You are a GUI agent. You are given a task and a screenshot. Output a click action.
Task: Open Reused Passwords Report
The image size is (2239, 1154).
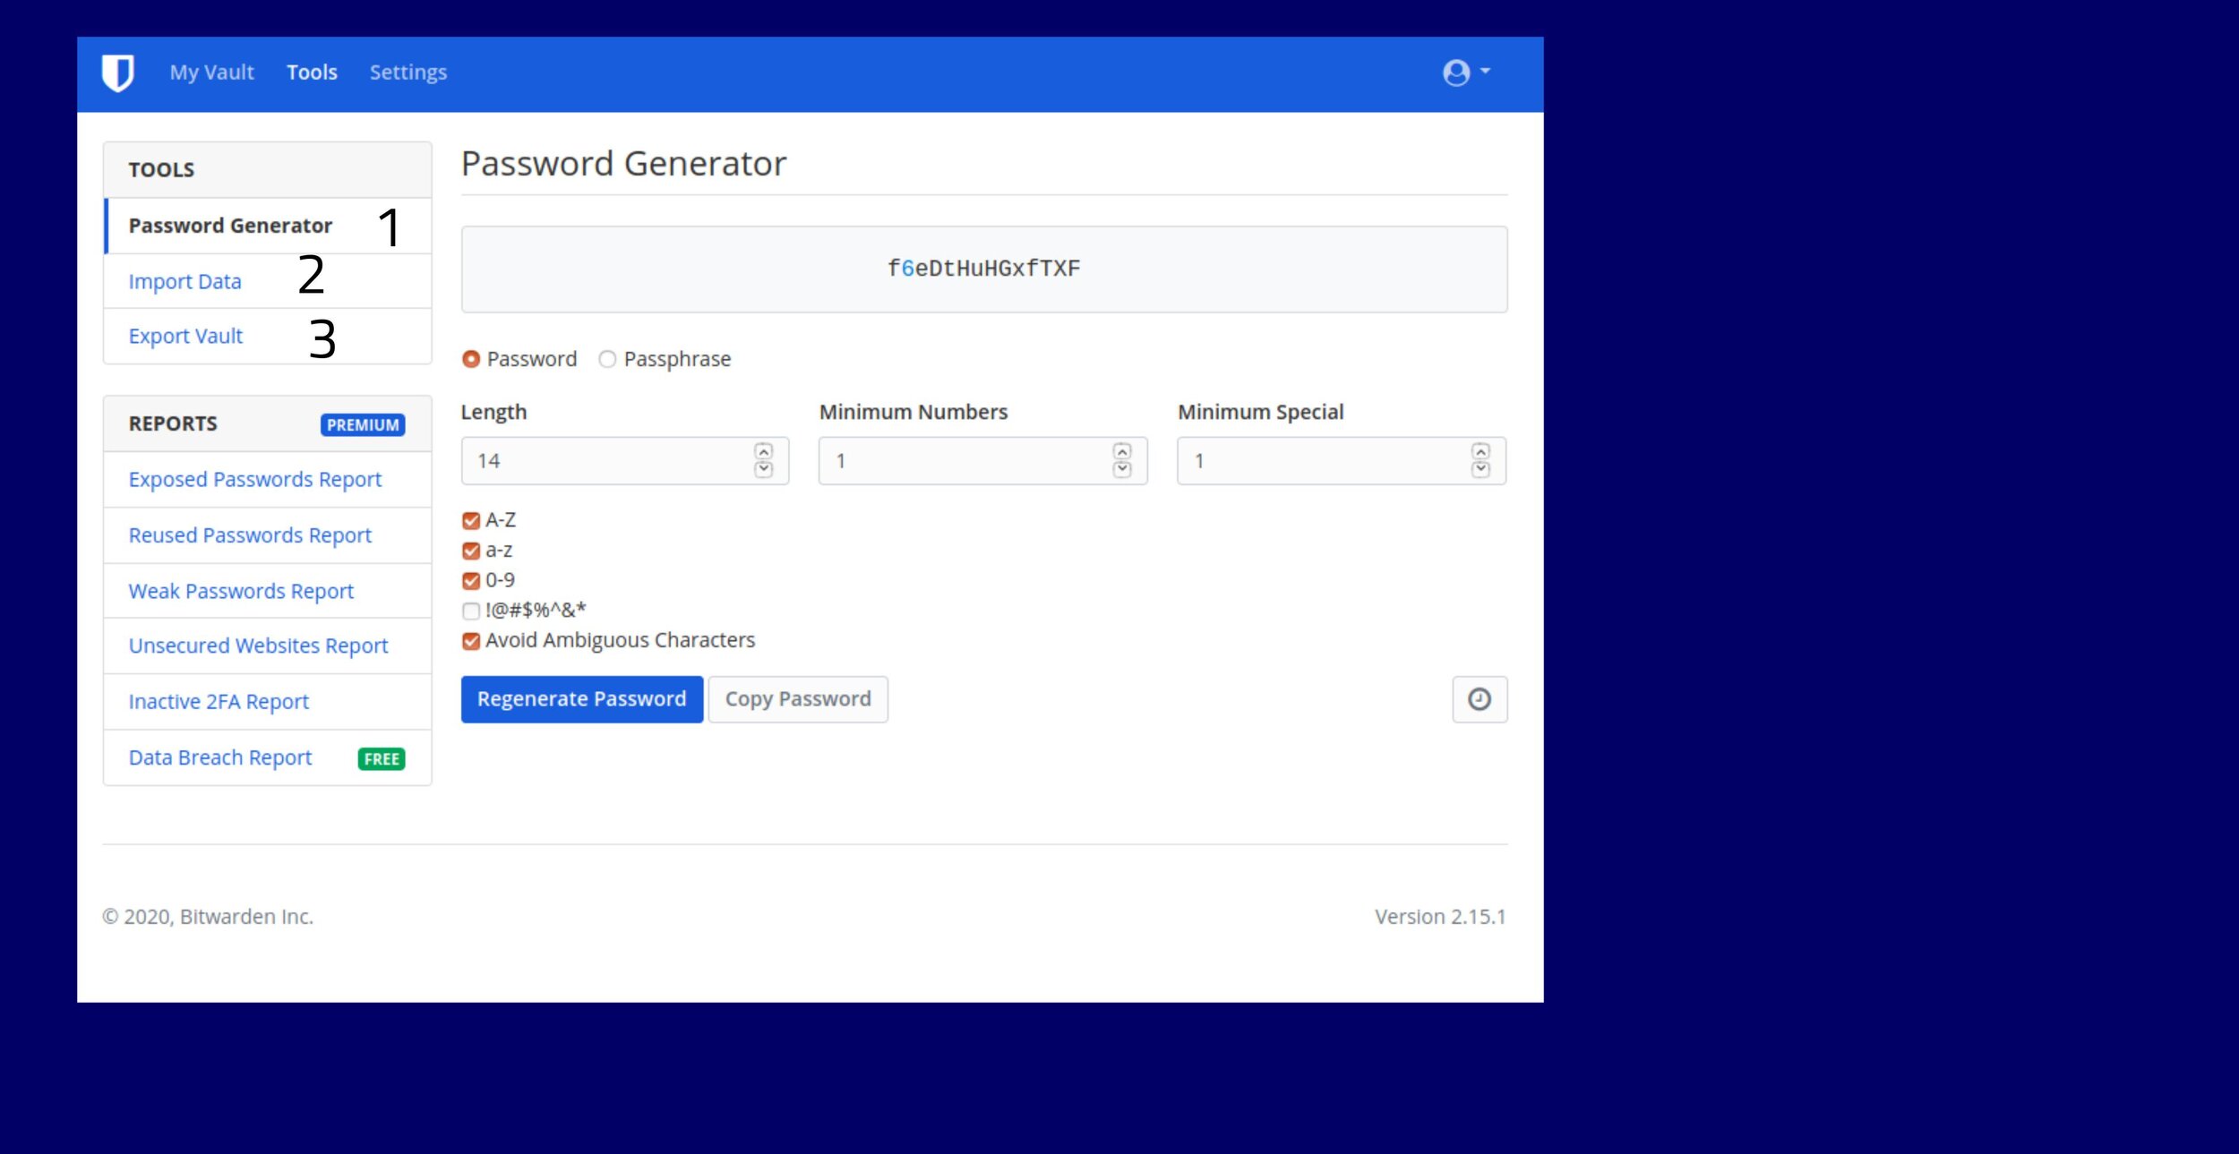pyautogui.click(x=268, y=535)
